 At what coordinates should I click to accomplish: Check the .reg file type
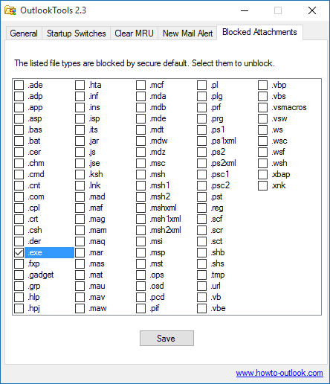201,208
